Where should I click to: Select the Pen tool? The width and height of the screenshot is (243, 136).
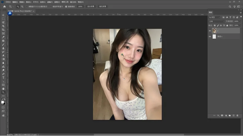tap(3, 74)
